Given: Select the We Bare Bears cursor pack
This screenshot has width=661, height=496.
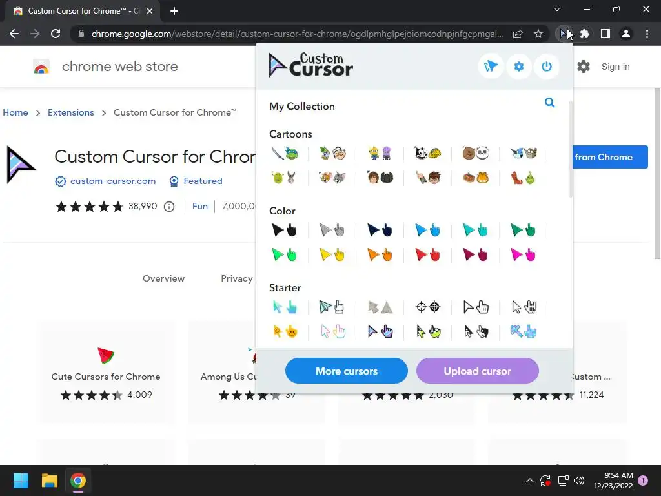Looking at the screenshot, I should [476, 153].
